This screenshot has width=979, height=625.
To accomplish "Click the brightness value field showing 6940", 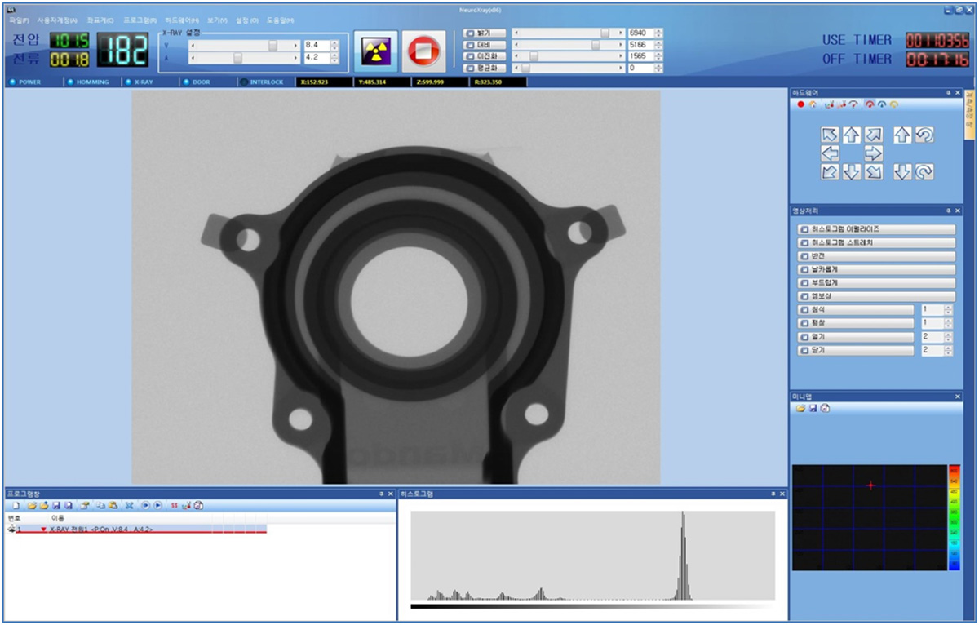I will pyautogui.click(x=640, y=33).
